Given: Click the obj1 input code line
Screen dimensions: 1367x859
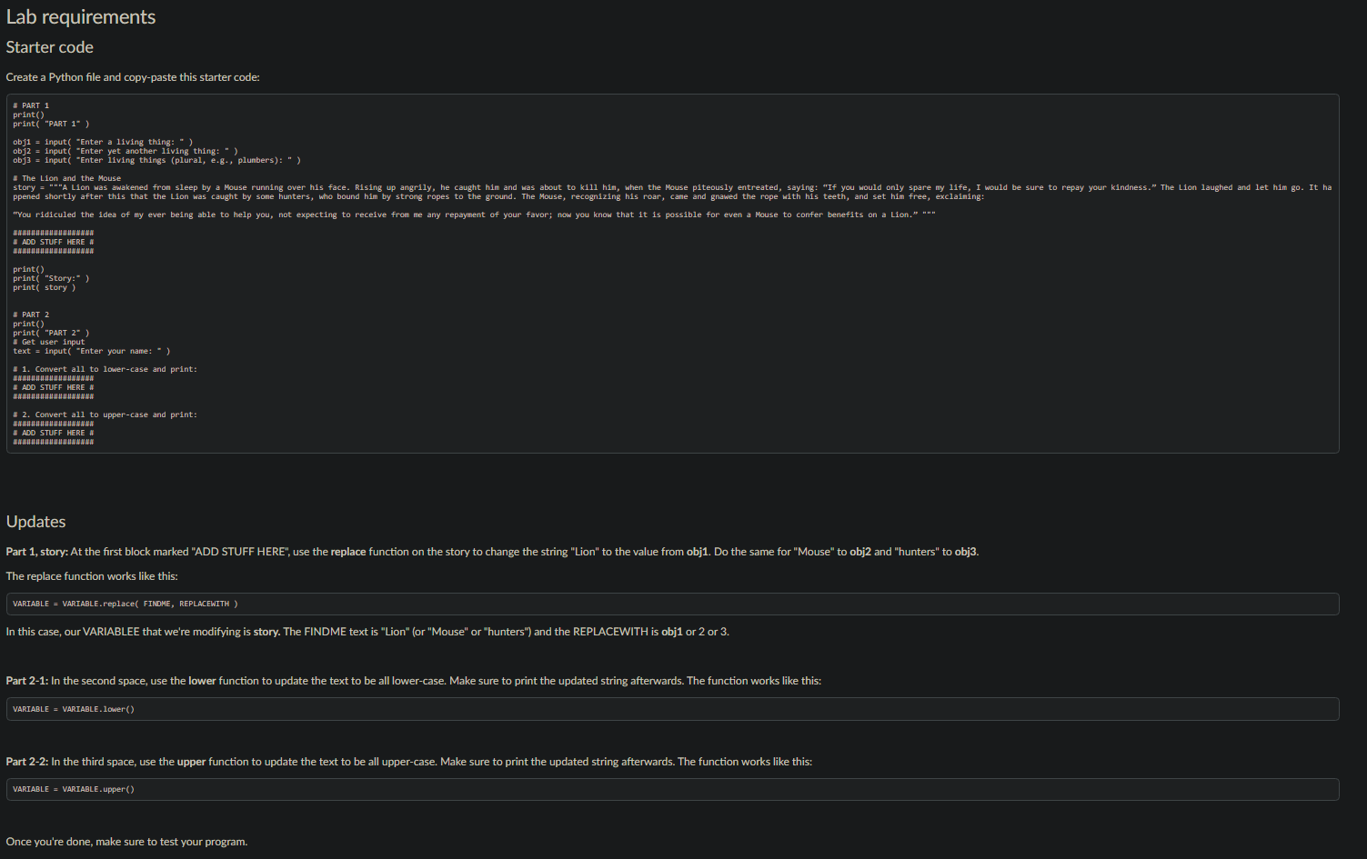Looking at the screenshot, I should (x=103, y=142).
